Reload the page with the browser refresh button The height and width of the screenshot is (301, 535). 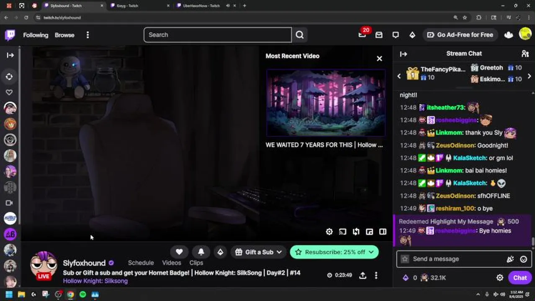(26, 18)
